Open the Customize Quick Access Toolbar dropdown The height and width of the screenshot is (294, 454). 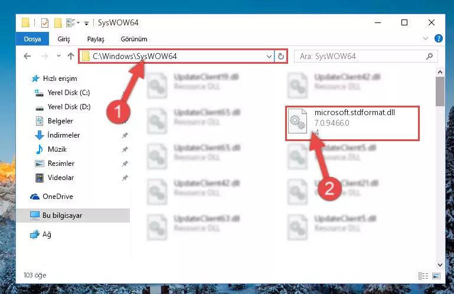[86, 23]
